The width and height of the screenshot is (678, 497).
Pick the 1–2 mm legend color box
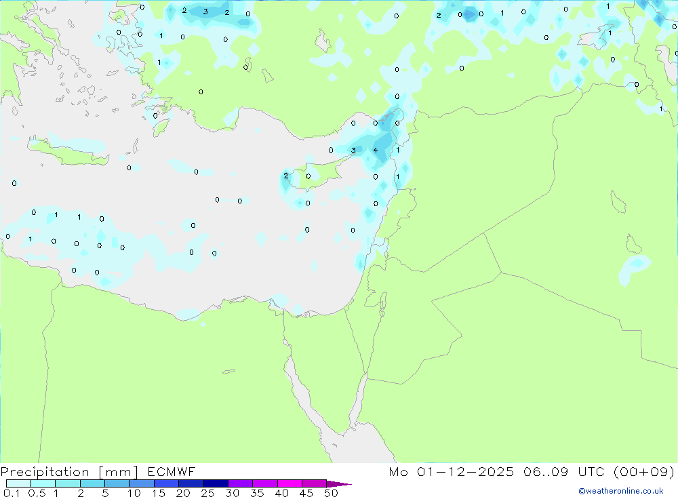[67, 483]
